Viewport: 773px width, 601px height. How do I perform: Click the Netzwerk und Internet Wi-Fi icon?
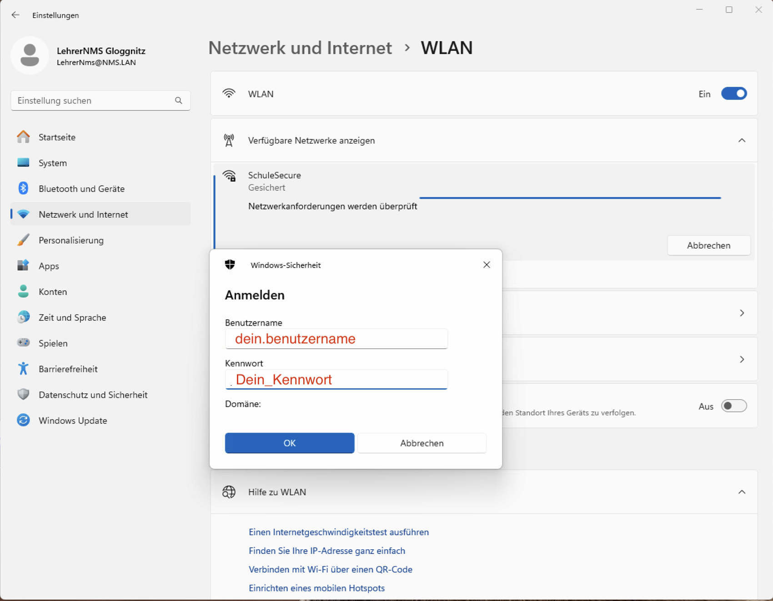tap(23, 214)
